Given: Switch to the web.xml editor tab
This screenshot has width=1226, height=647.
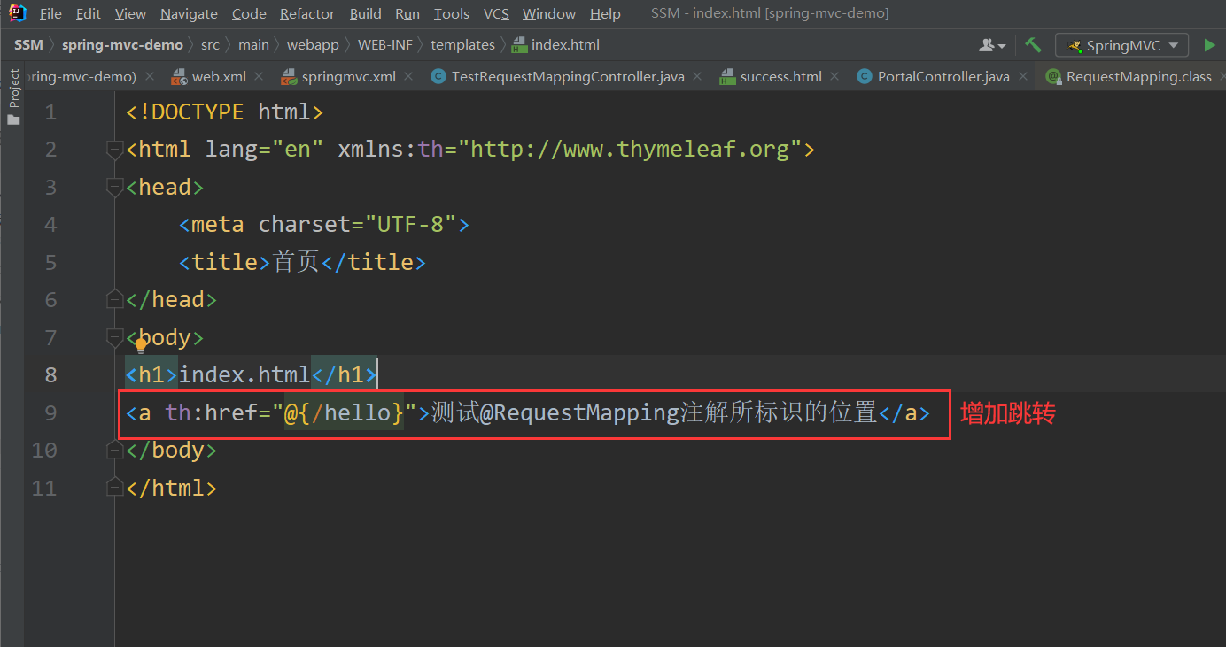Looking at the screenshot, I should [219, 77].
